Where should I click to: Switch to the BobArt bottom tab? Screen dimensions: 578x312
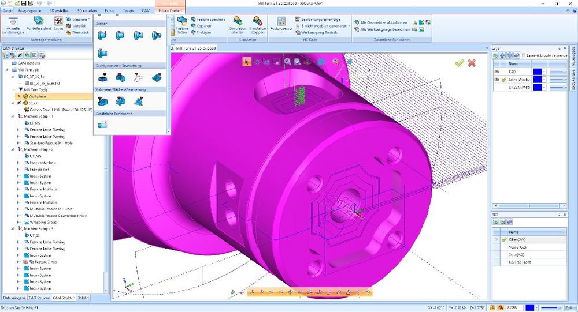point(83,298)
